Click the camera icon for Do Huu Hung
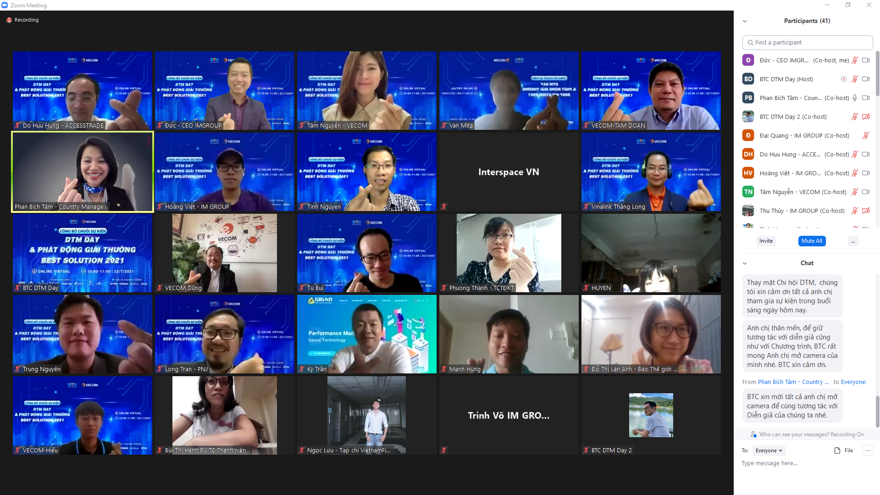The width and height of the screenshot is (880, 495). [866, 154]
